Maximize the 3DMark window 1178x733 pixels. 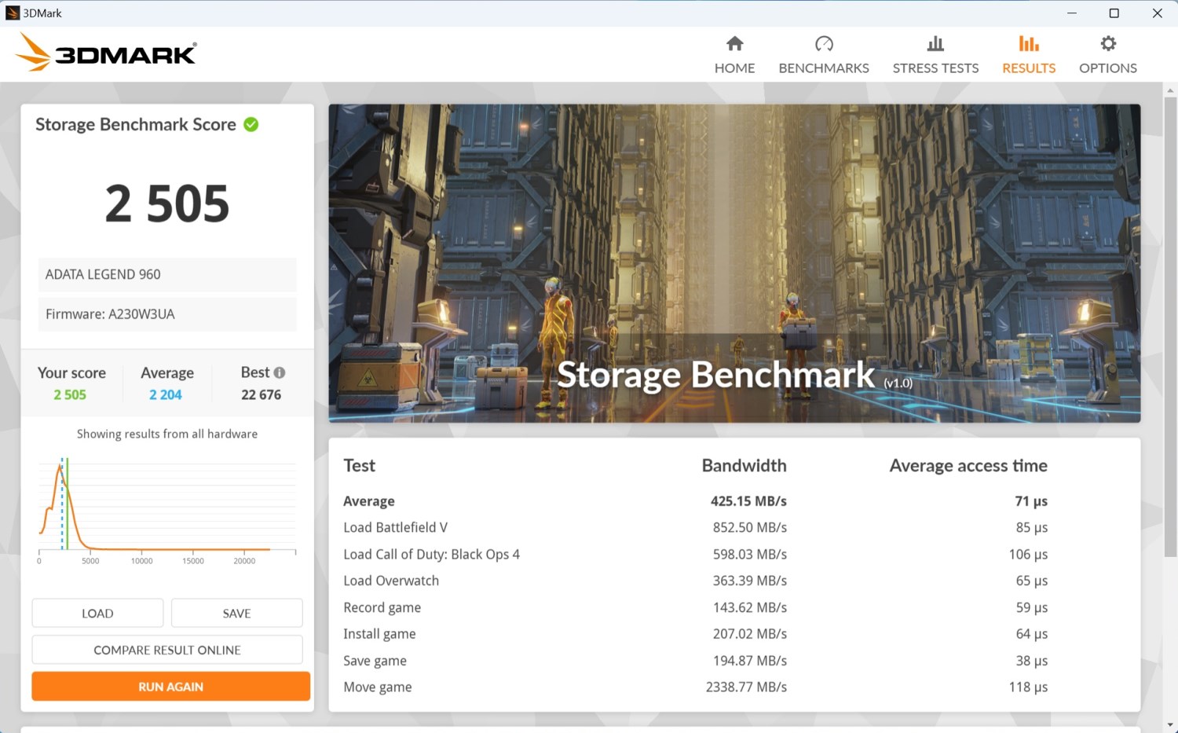1114,13
